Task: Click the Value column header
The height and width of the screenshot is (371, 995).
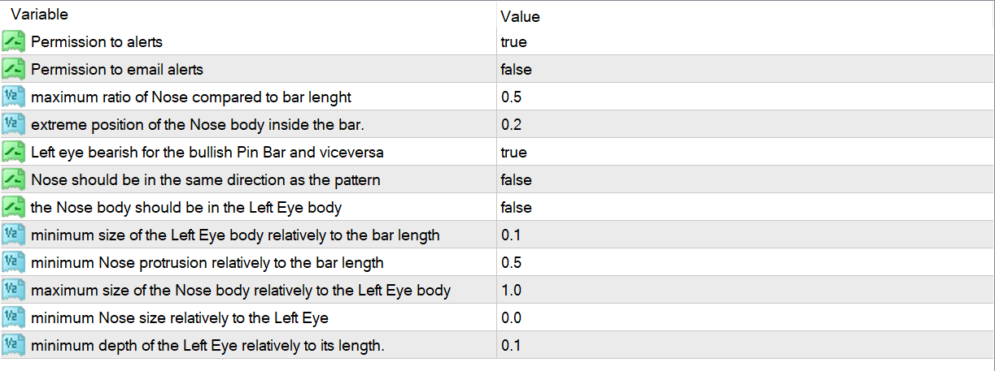Action: click(520, 16)
